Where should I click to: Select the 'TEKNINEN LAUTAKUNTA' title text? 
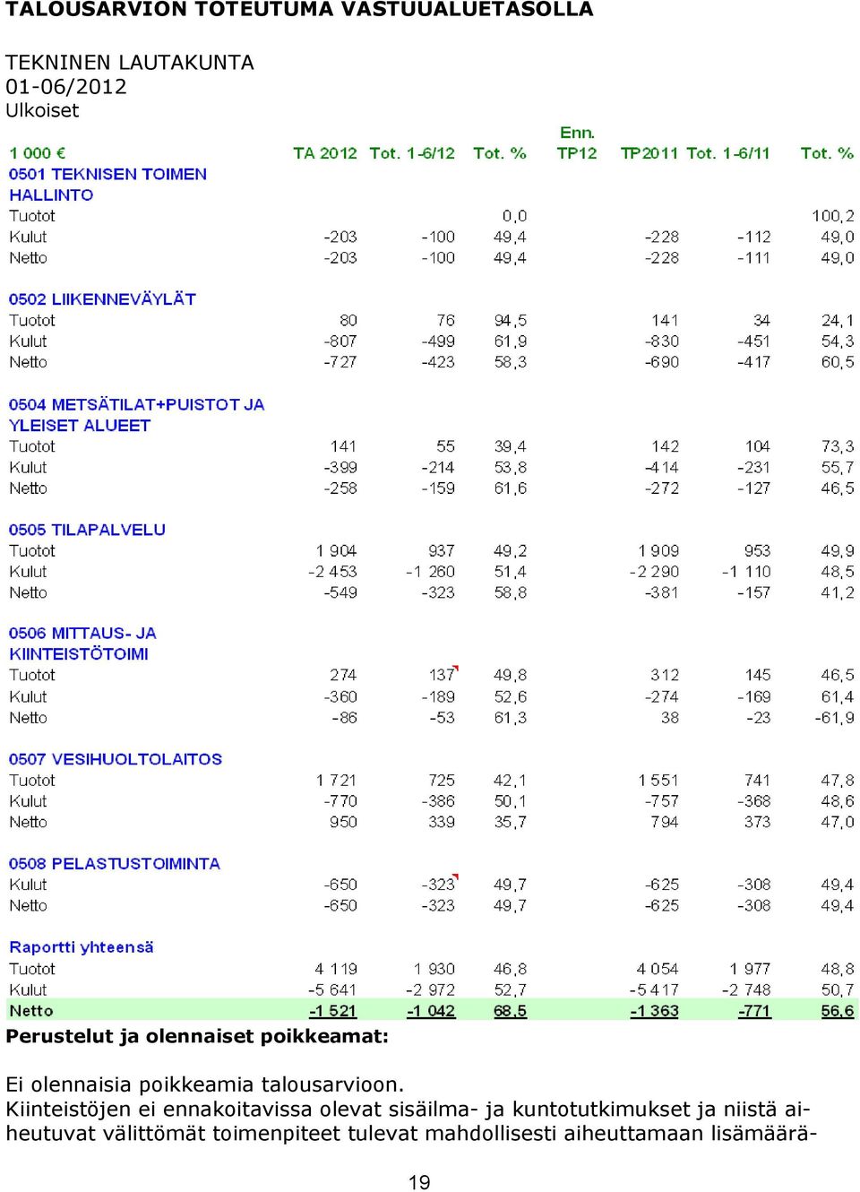[130, 62]
